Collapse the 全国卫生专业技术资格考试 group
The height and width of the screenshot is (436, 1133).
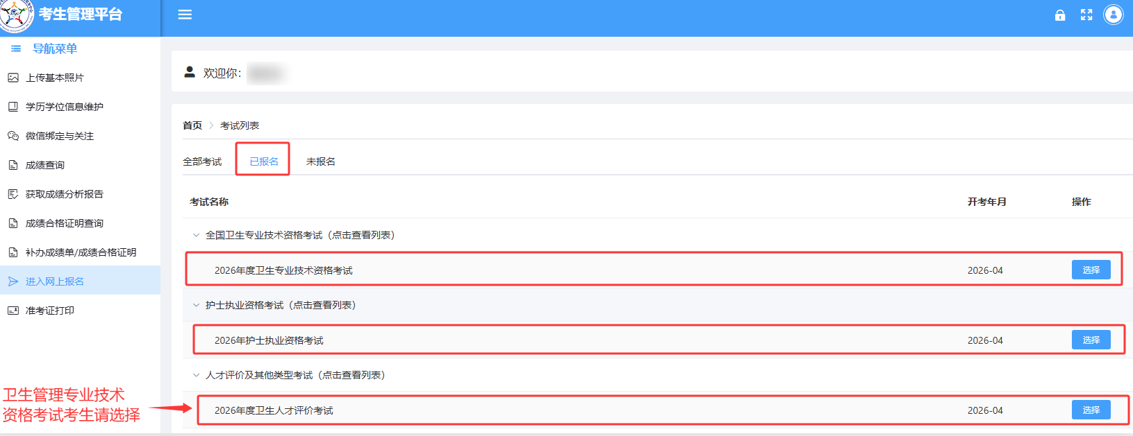click(197, 235)
